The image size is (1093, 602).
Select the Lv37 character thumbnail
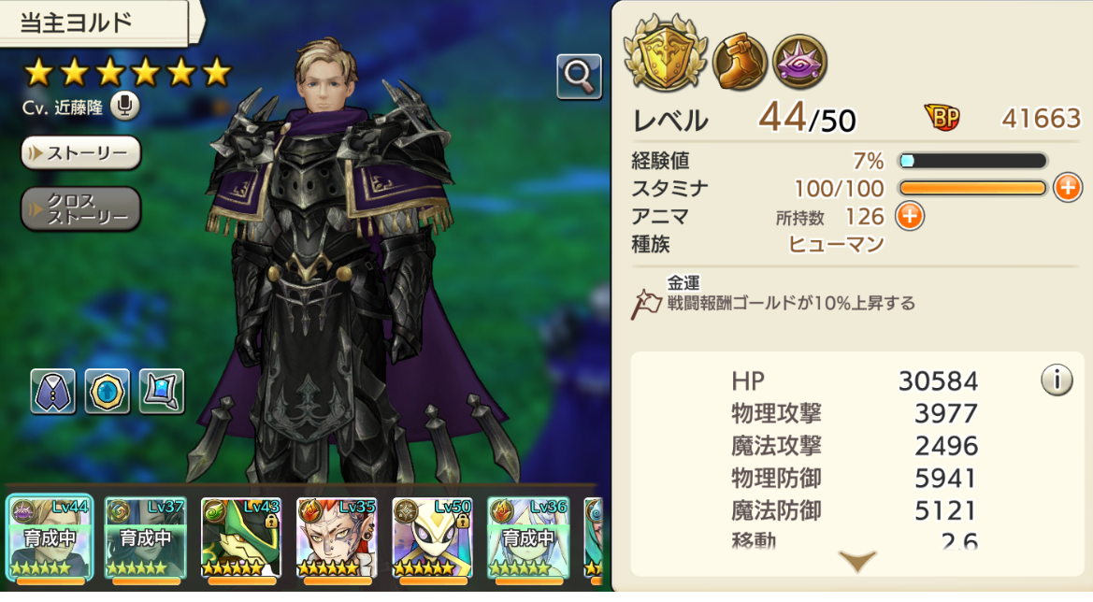click(x=146, y=538)
